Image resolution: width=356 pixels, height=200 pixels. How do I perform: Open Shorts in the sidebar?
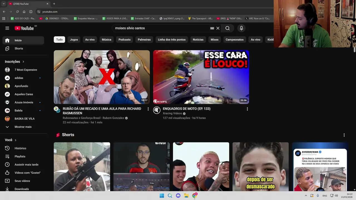point(23,48)
